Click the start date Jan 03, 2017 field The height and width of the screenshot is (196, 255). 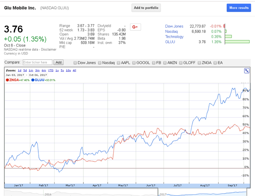point(15,75)
